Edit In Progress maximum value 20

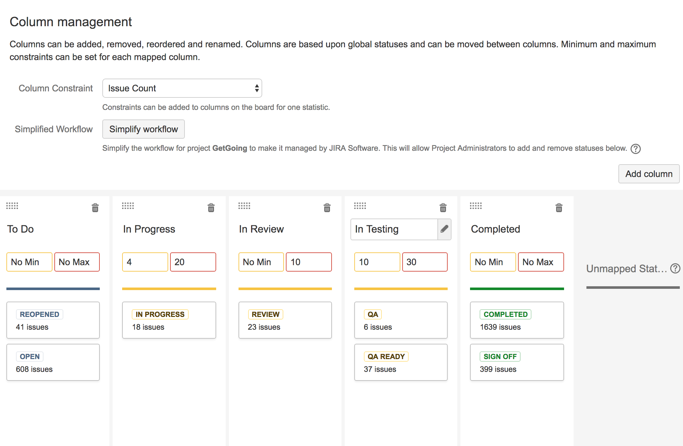[x=193, y=262]
